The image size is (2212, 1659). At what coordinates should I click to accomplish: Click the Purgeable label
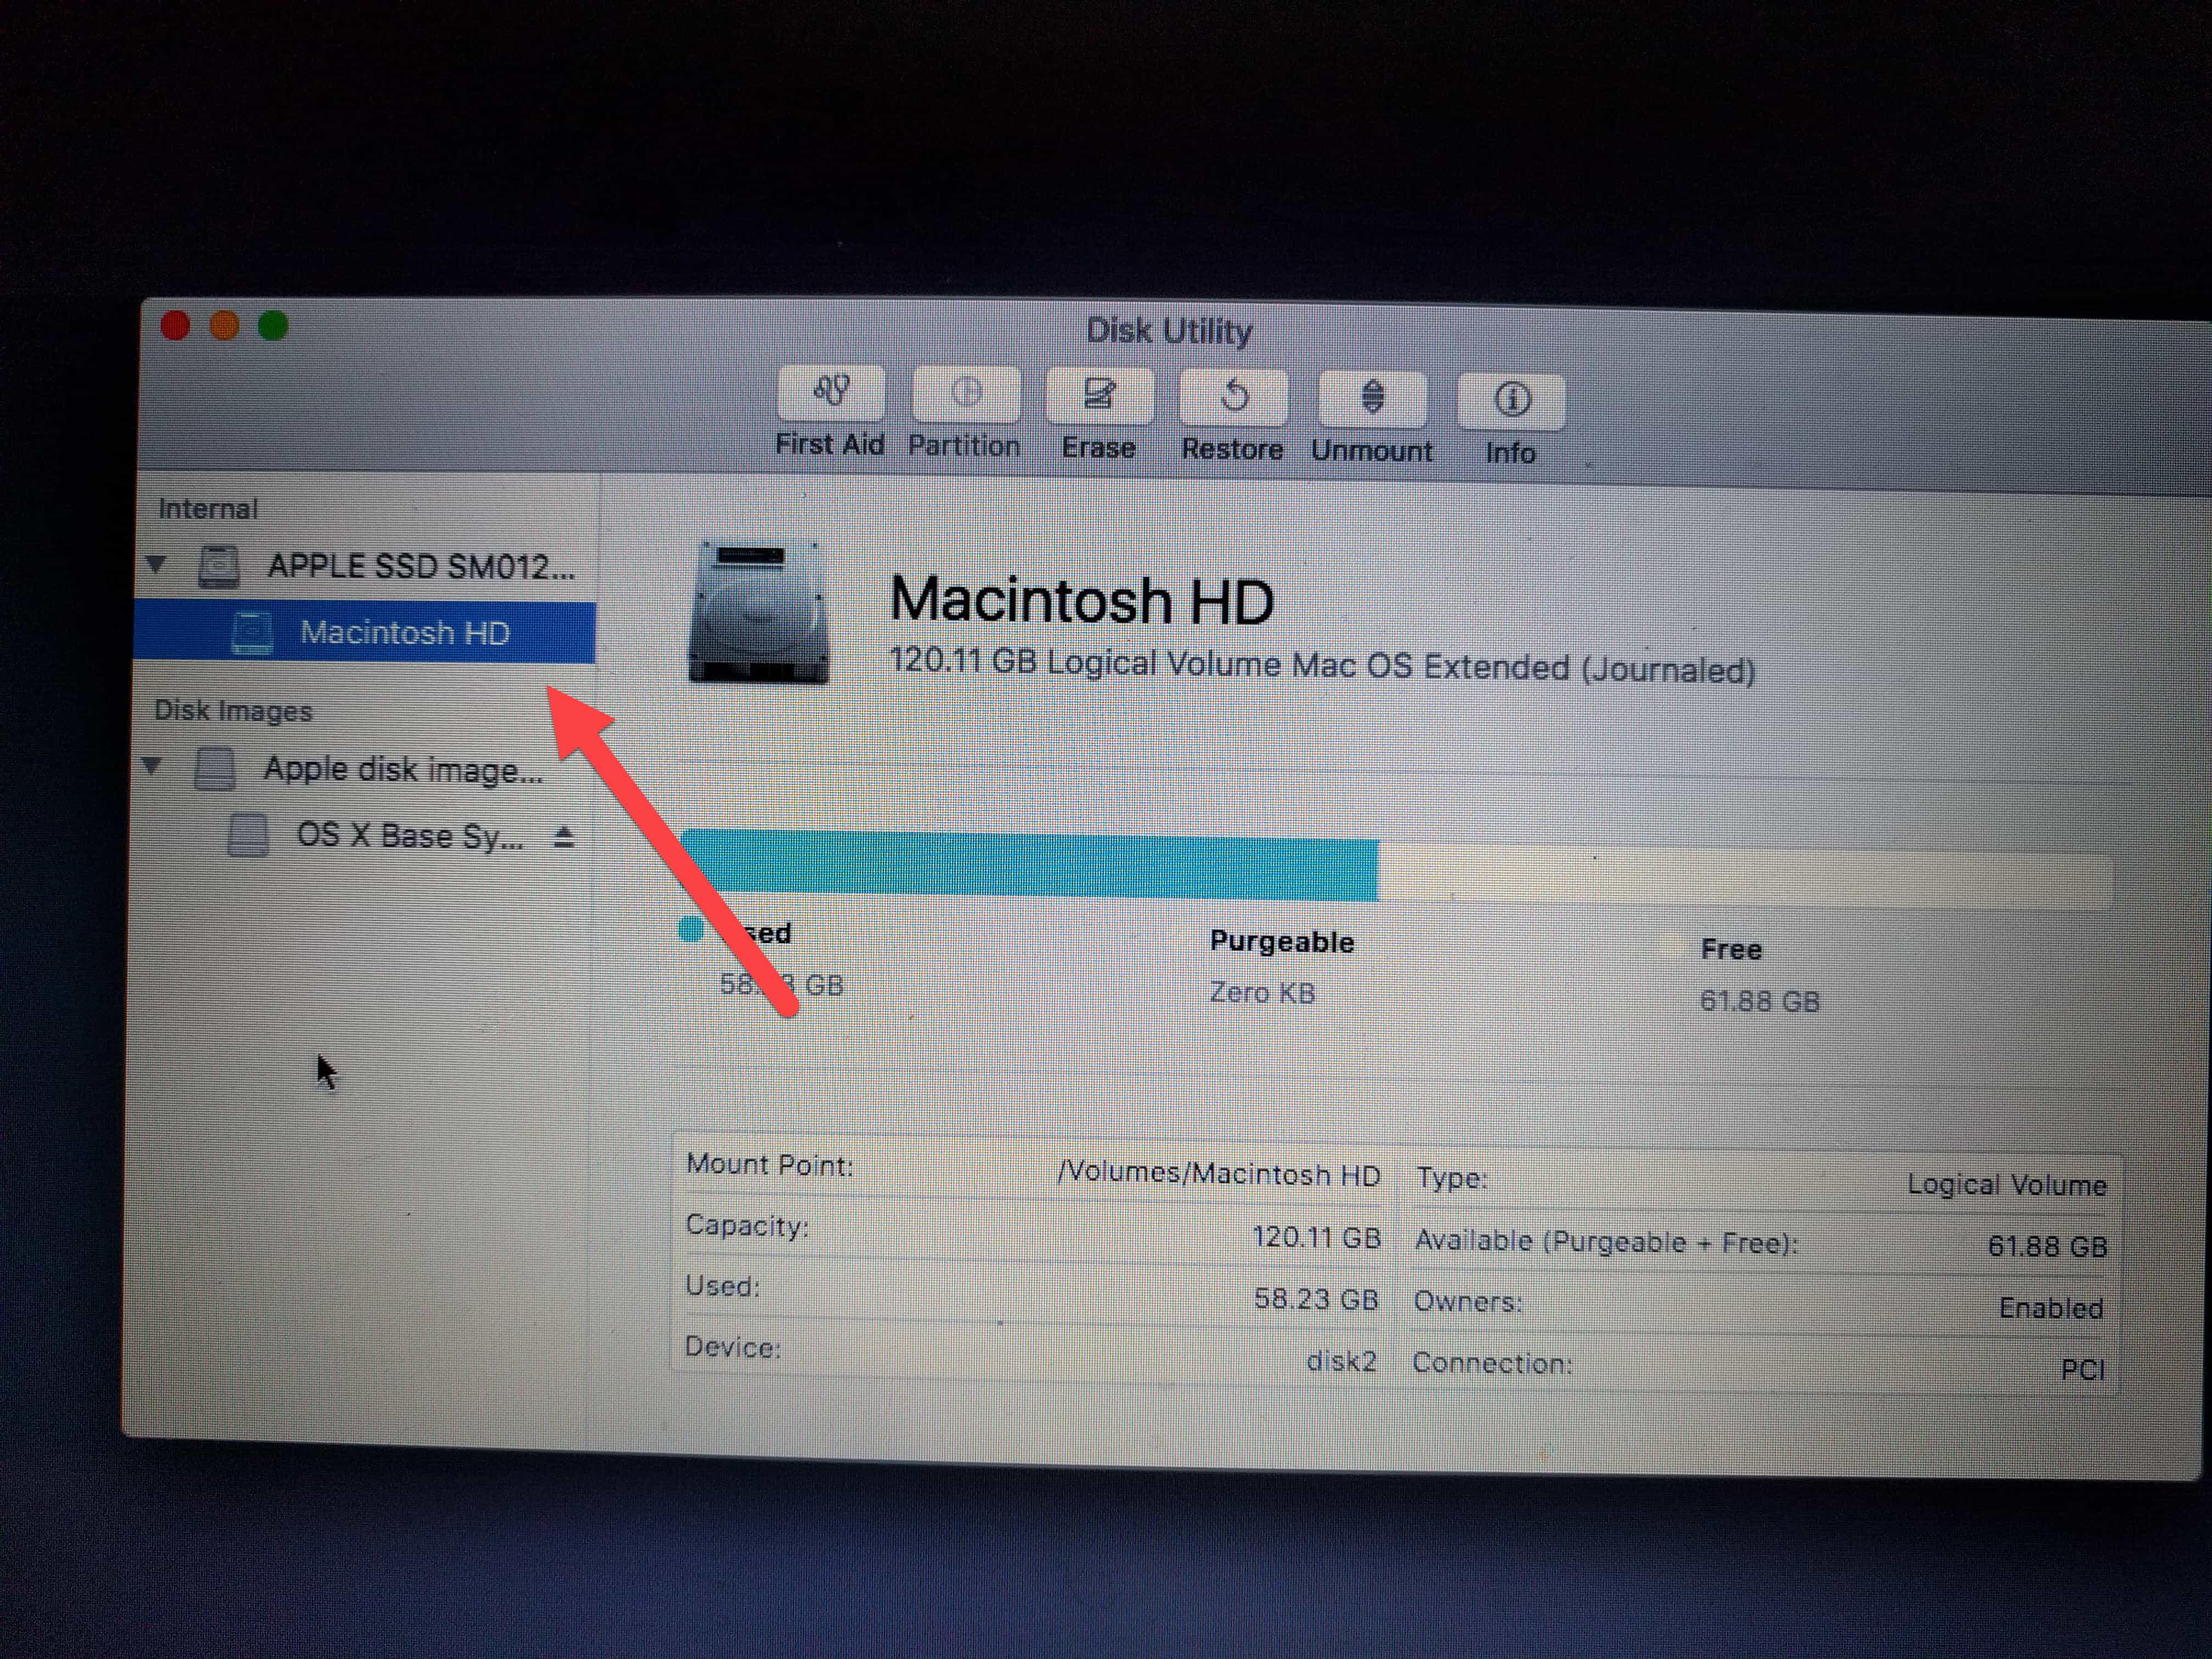pos(1282,942)
